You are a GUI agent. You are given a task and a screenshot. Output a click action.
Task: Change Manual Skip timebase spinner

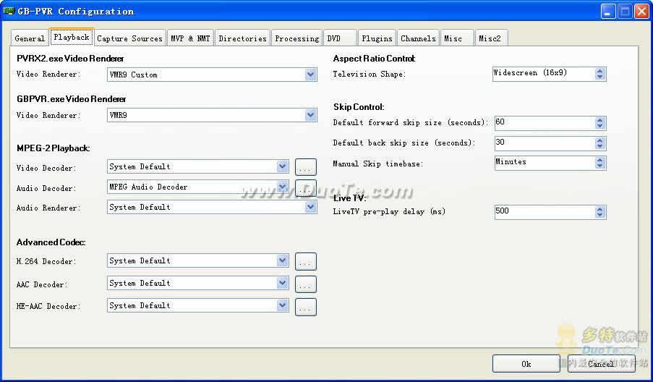(599, 163)
